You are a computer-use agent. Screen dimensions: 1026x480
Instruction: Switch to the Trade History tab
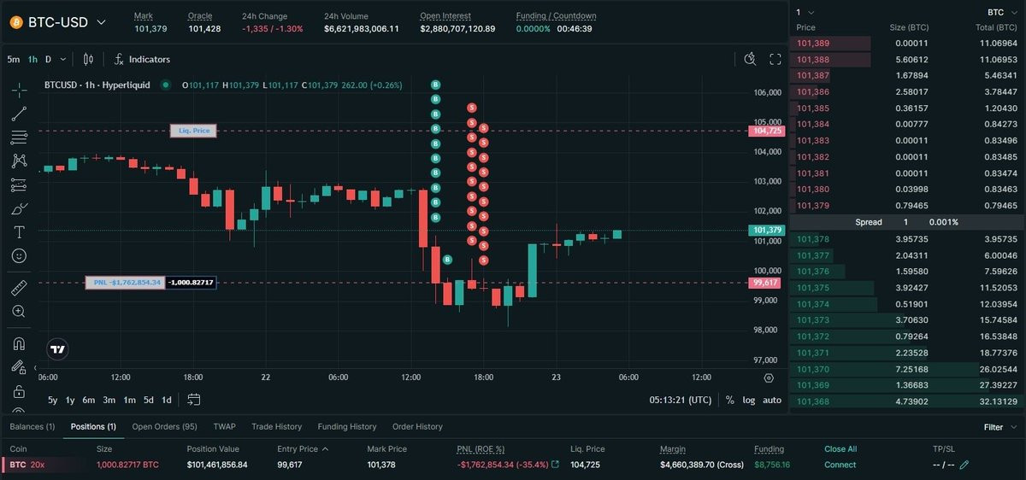click(276, 426)
